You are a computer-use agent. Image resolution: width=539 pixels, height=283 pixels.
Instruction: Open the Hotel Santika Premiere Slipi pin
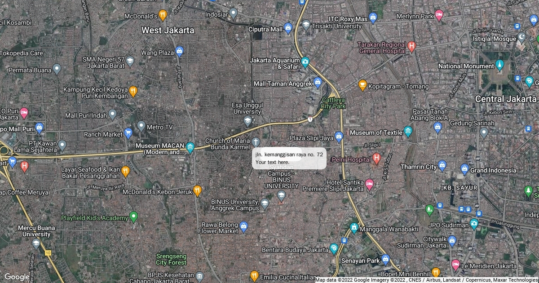[369, 184]
